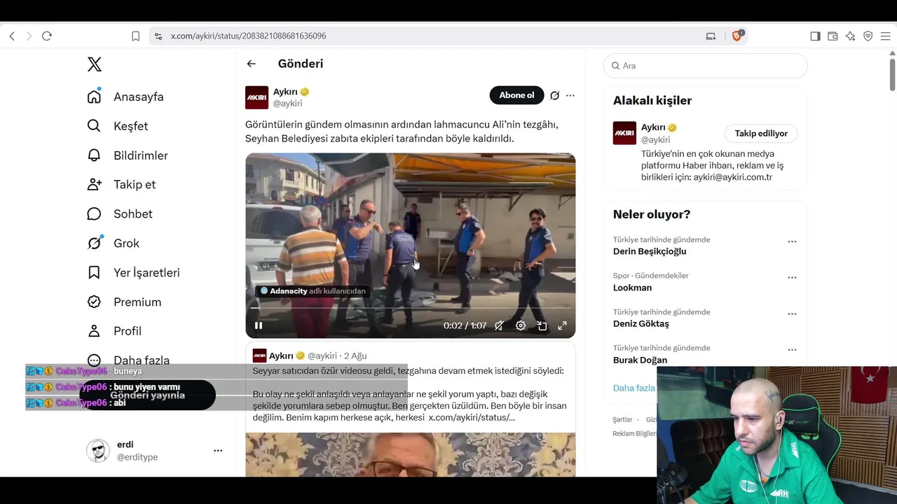Screen dimensions: 897x504
Task: Click the Bildirimler bell icon
Action: pos(94,155)
